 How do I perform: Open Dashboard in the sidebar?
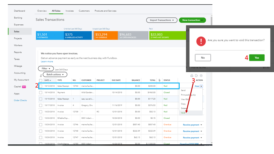click(x=19, y=11)
